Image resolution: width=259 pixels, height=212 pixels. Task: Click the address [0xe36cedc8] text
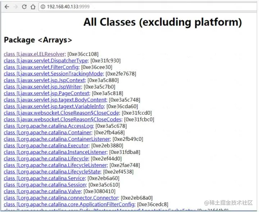[x=153, y=204]
